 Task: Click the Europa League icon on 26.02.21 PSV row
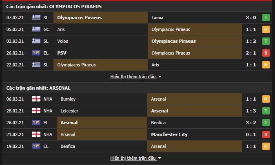pos(36,53)
